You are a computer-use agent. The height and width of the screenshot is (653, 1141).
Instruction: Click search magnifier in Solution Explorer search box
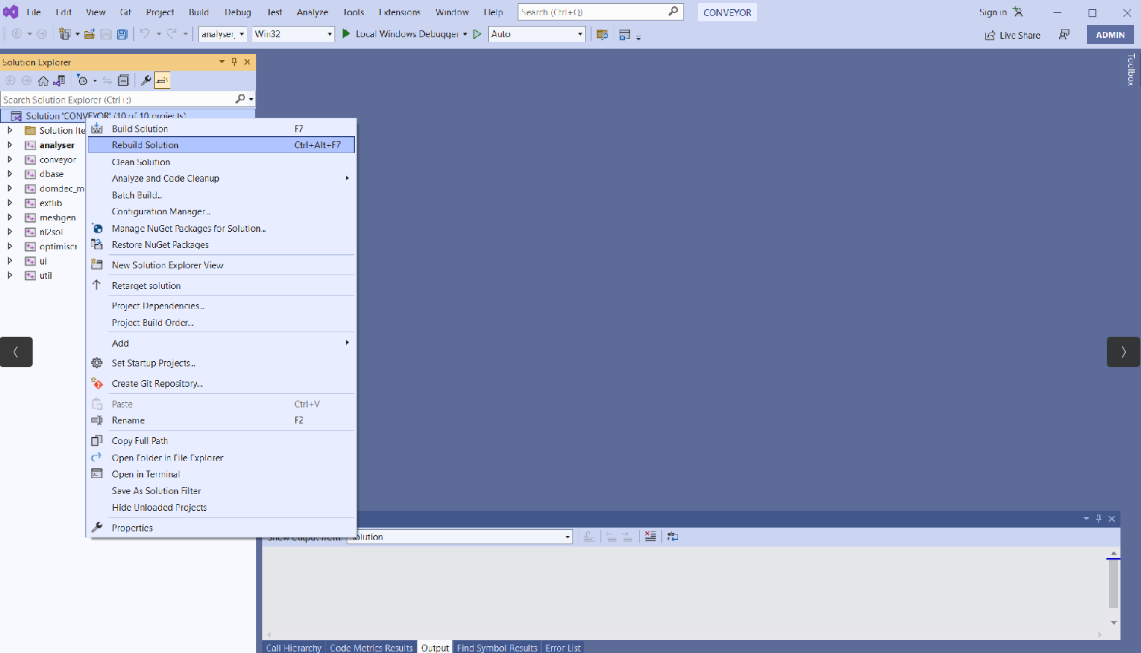point(240,99)
